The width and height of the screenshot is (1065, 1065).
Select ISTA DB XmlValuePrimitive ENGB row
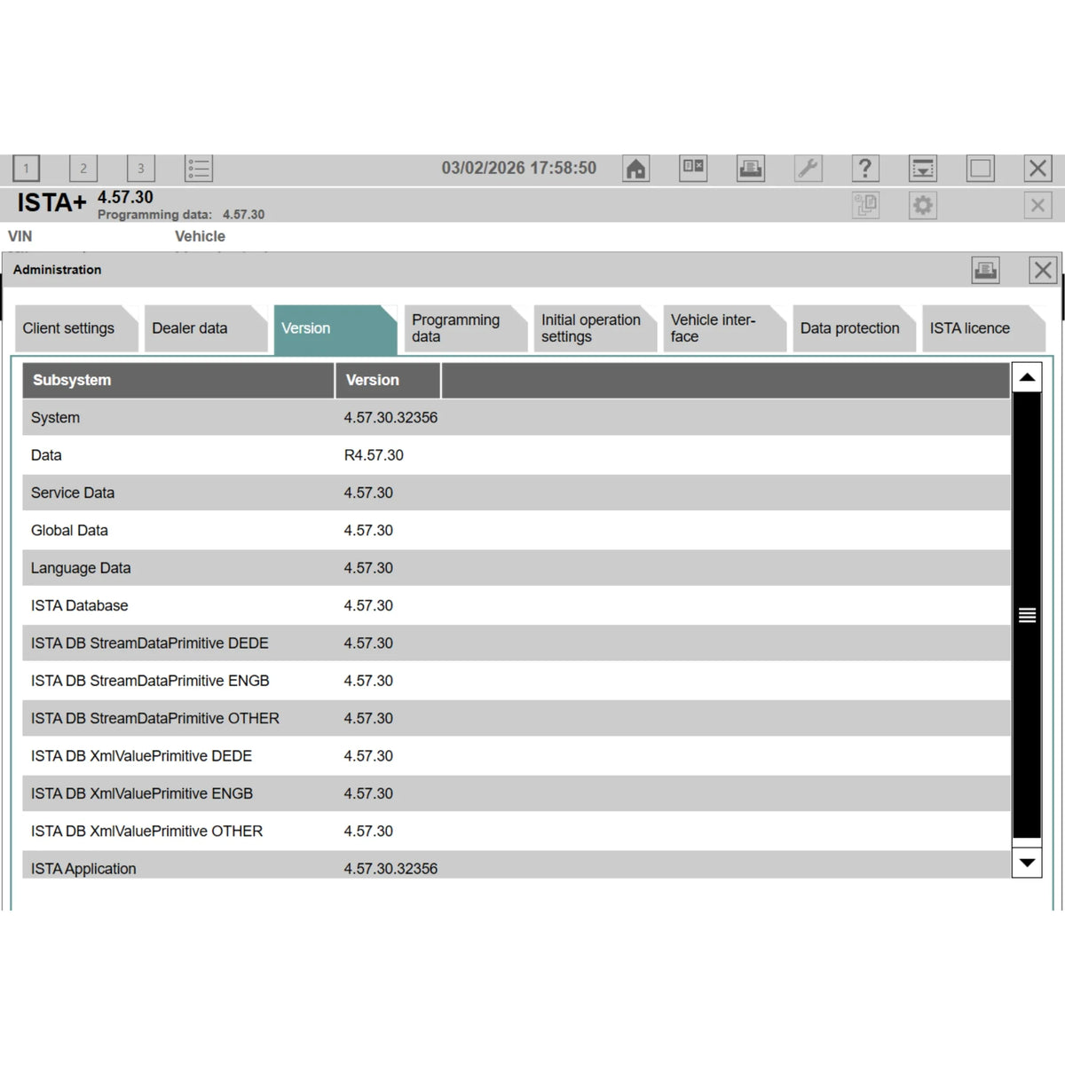tap(517, 793)
